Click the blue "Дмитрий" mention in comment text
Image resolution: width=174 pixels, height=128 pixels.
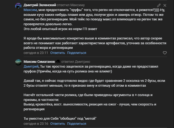point(31,67)
